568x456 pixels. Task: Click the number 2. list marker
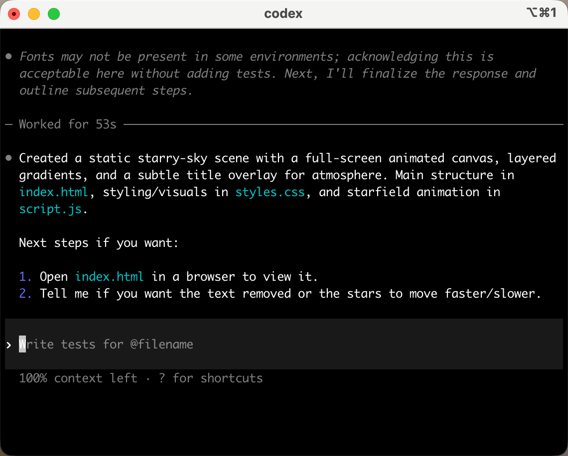[25, 294]
